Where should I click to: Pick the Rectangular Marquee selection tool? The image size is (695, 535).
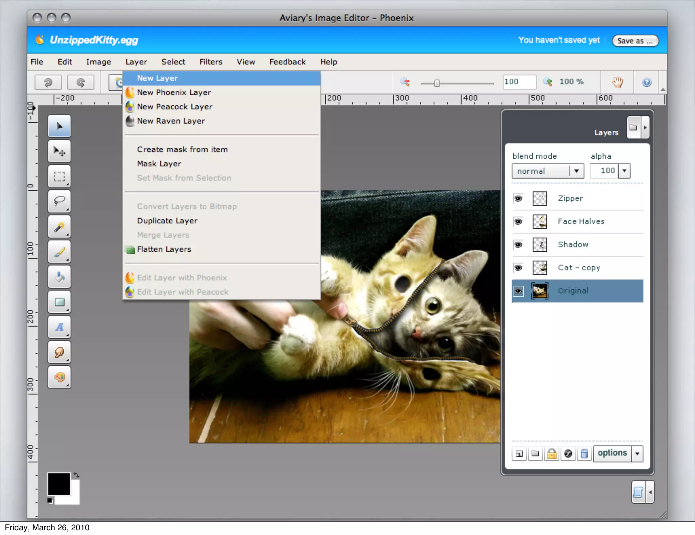[59, 176]
